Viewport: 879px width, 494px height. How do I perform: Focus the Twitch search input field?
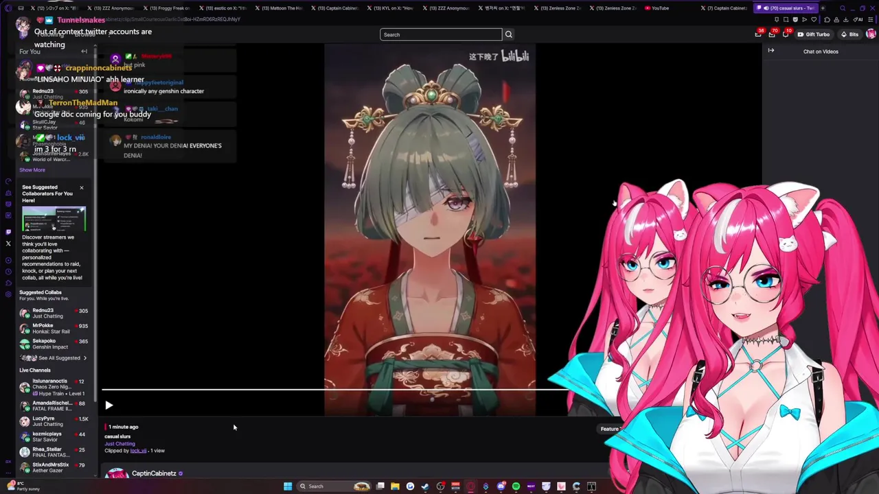click(x=441, y=34)
